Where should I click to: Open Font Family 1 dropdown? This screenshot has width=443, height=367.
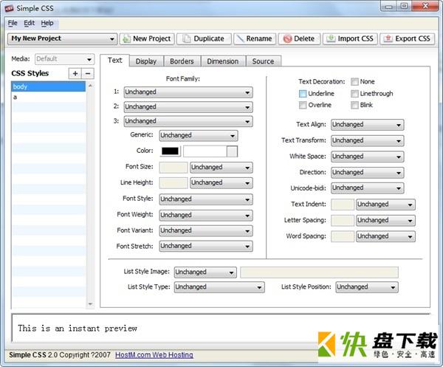[188, 92]
